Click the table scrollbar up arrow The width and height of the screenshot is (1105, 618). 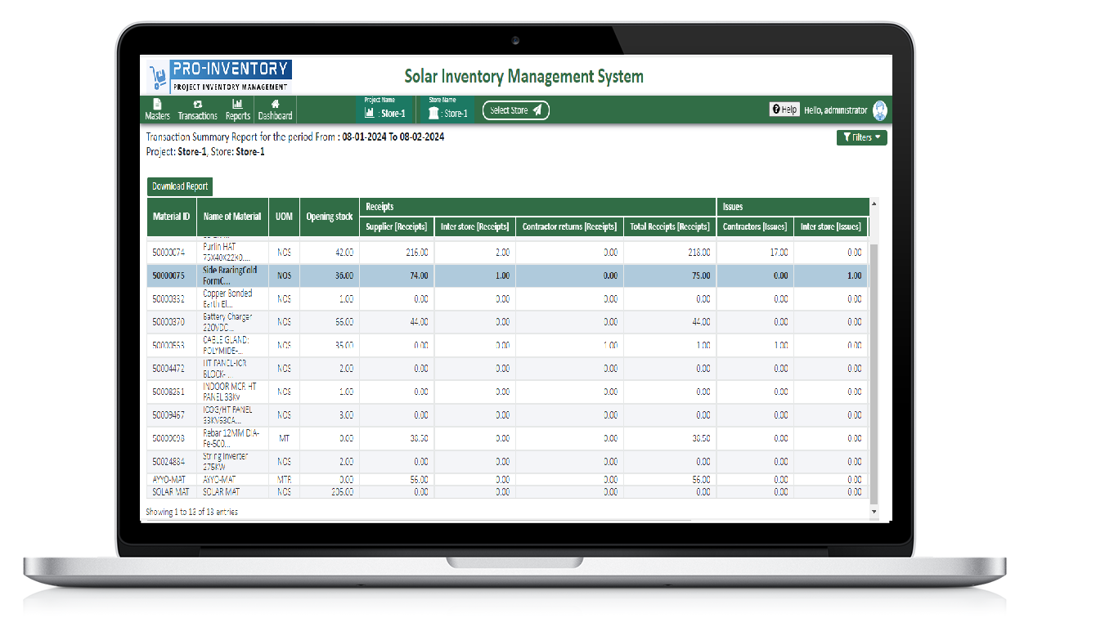coord(874,203)
